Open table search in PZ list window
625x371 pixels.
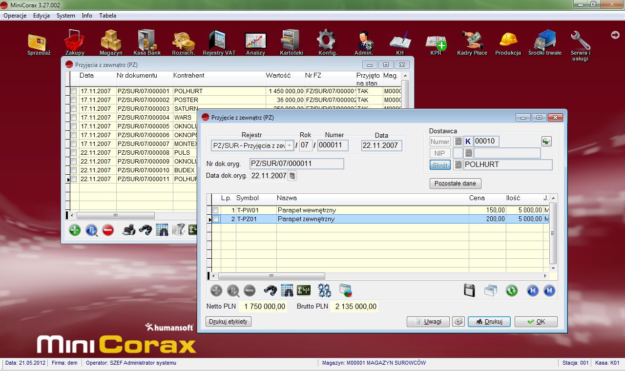pos(162,230)
